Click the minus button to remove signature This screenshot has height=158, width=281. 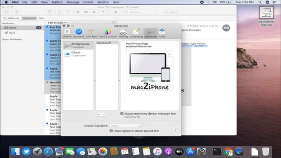pos(103,114)
